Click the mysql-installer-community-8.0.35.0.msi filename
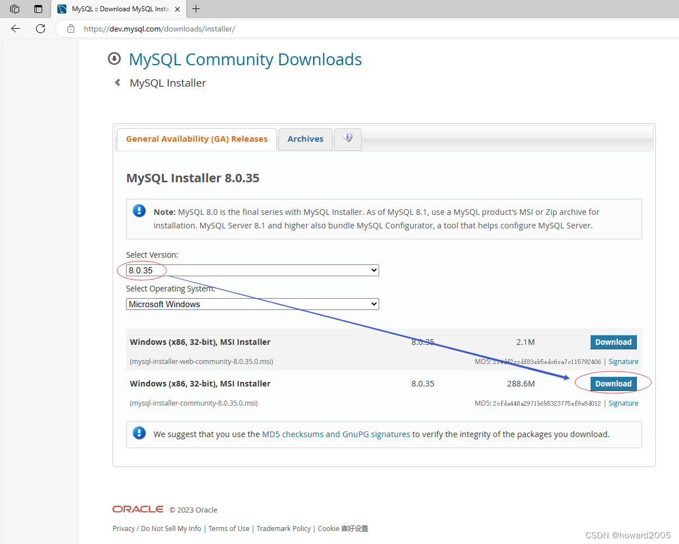The height and width of the screenshot is (544, 679). coord(194,403)
